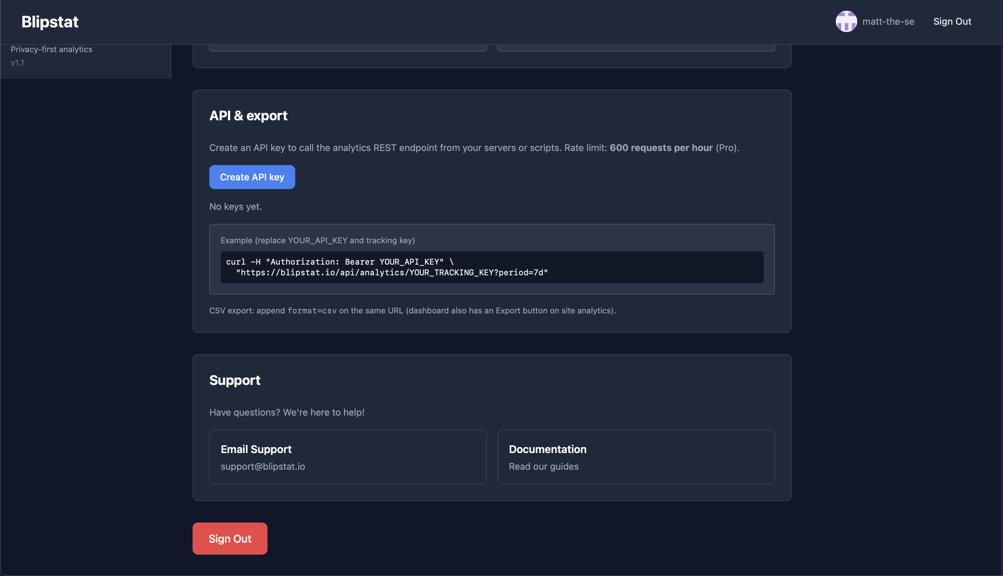The width and height of the screenshot is (1003, 576).
Task: Click the support@blipstat.io email address
Action: (263, 466)
